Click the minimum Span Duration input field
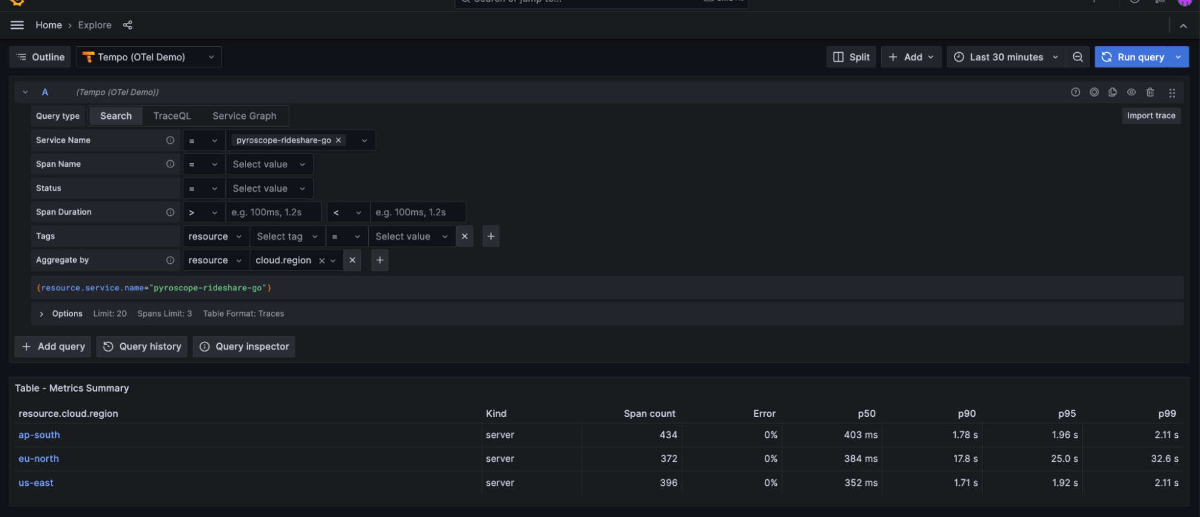1200x517 pixels. click(274, 212)
